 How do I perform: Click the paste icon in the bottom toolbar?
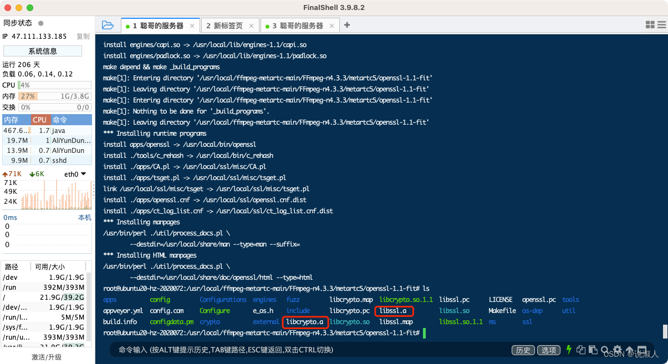point(593,350)
